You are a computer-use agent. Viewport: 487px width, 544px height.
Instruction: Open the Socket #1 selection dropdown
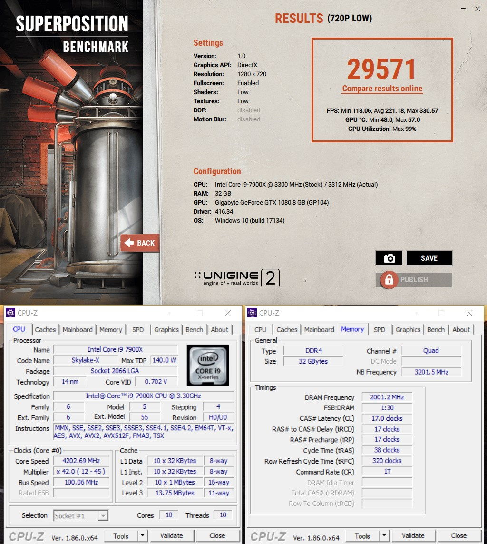(81, 516)
